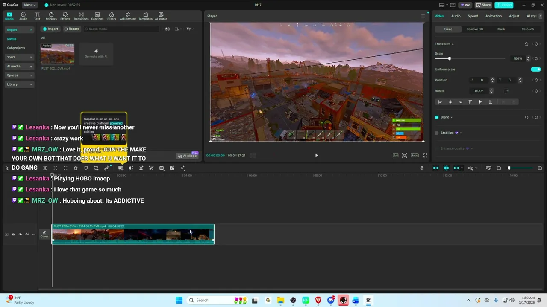Open the Stickers panel
This screenshot has height=307, width=547.
51,16
